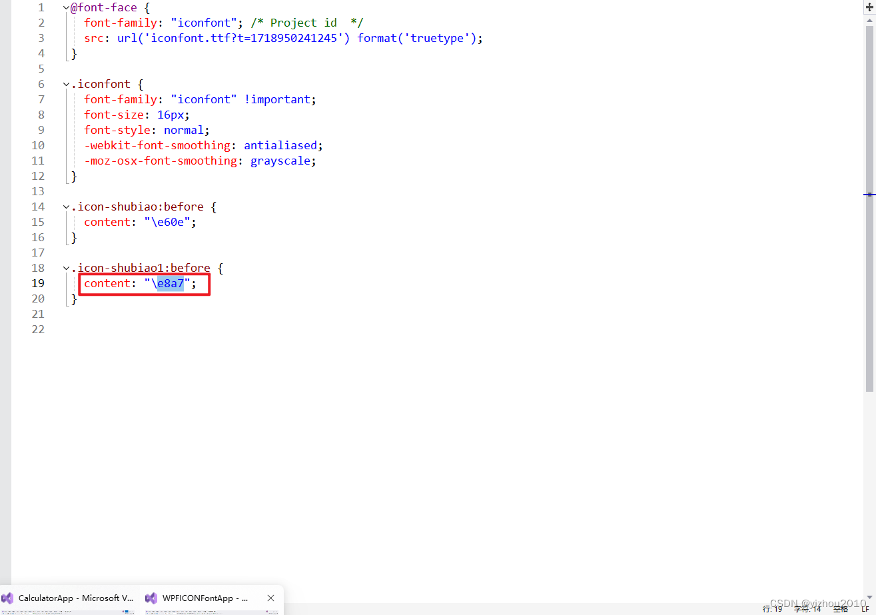Click the .icon-shubiao:before selector
The image size is (876, 615).
pyautogui.click(x=137, y=207)
